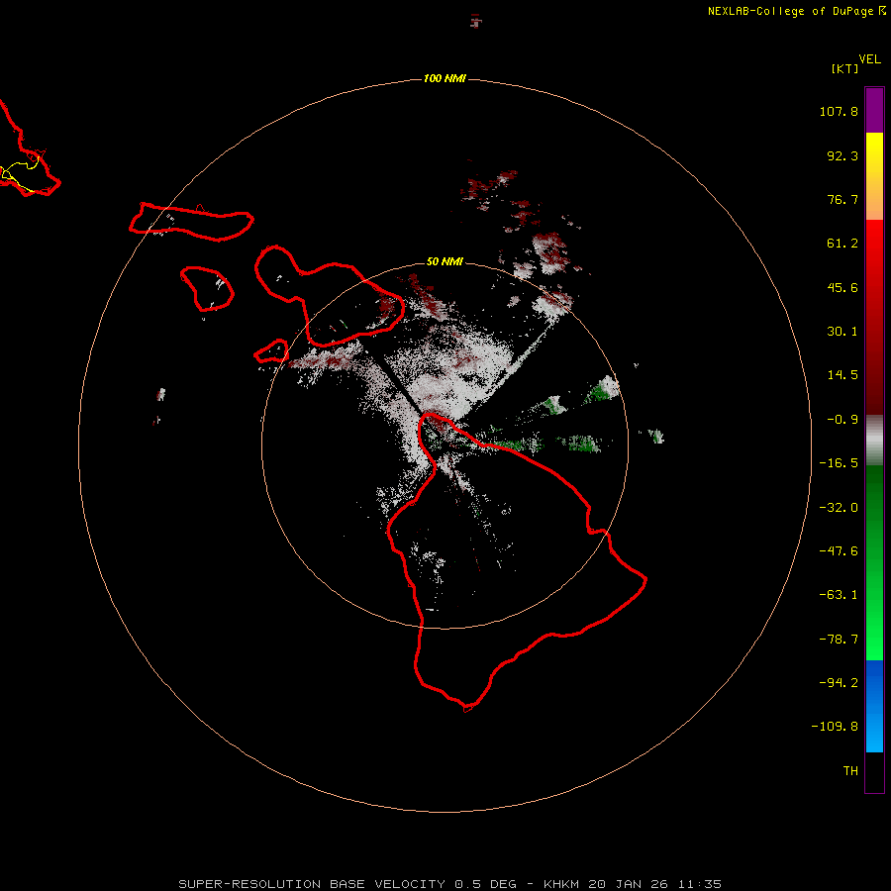
Task: Click the -32.0 velocity scale value
Action: tap(839, 508)
